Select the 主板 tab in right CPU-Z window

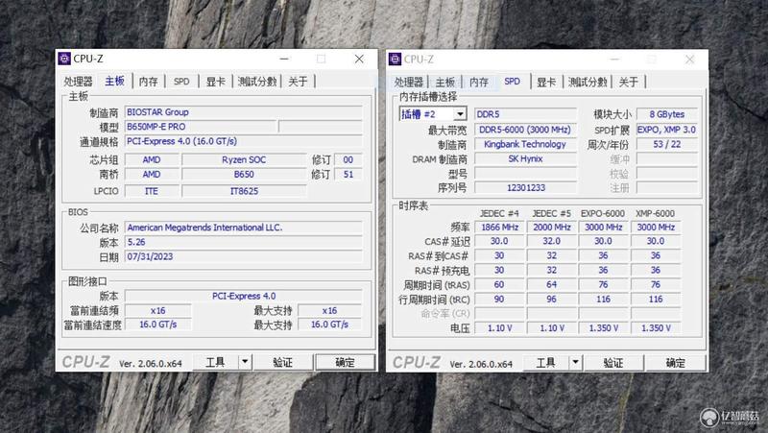[445, 82]
